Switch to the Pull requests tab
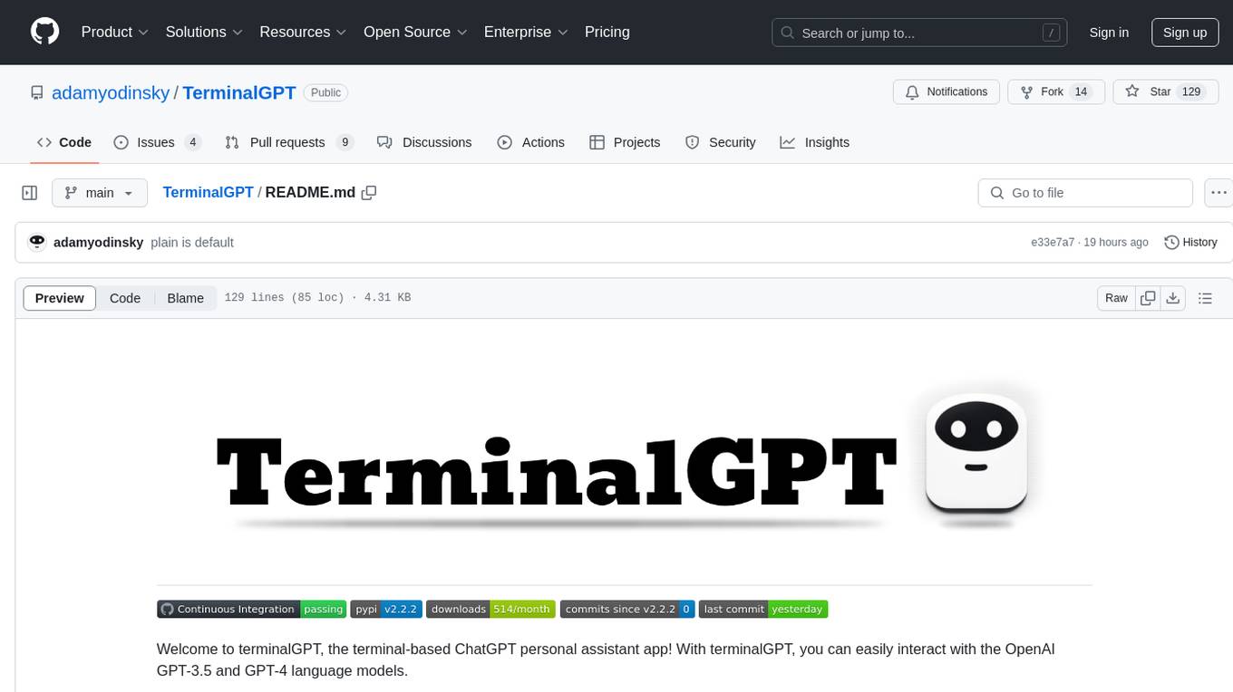Image resolution: width=1233 pixels, height=692 pixels. tap(289, 142)
